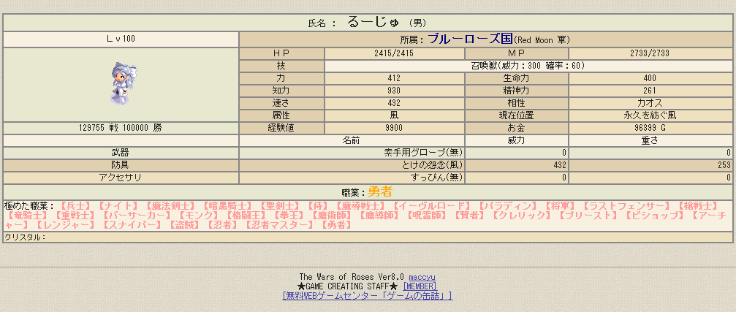Click the 相性 value カオス

tap(650, 103)
